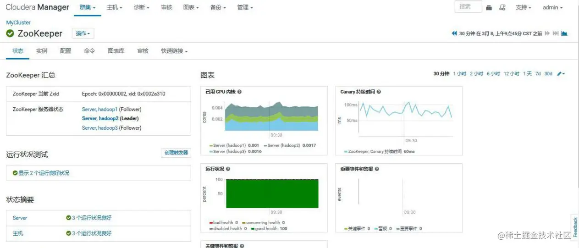Switch to the 图表库 tab
Viewport: 579px width, 248px height.
116,51
